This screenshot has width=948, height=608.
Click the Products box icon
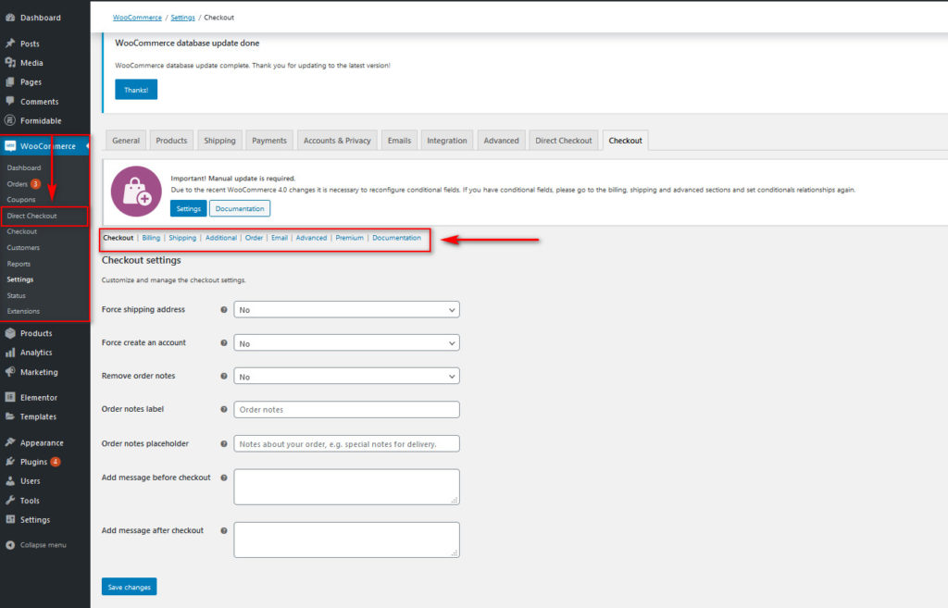point(10,333)
